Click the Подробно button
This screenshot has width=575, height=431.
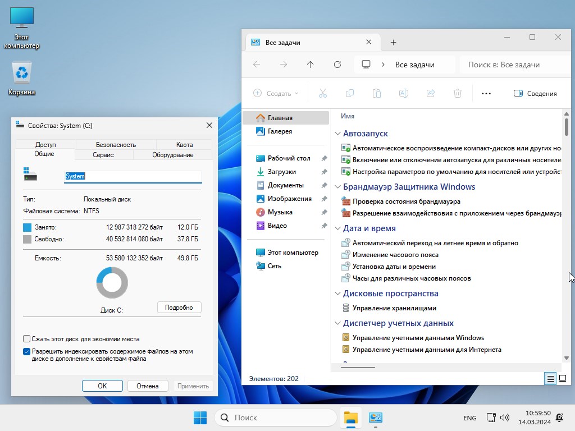click(x=179, y=308)
